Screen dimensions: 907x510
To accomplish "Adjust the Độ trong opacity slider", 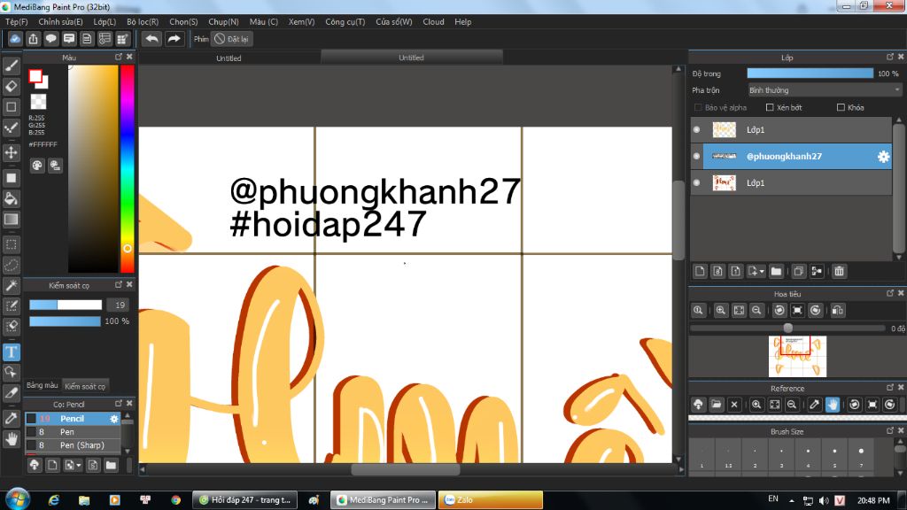I will coord(810,73).
